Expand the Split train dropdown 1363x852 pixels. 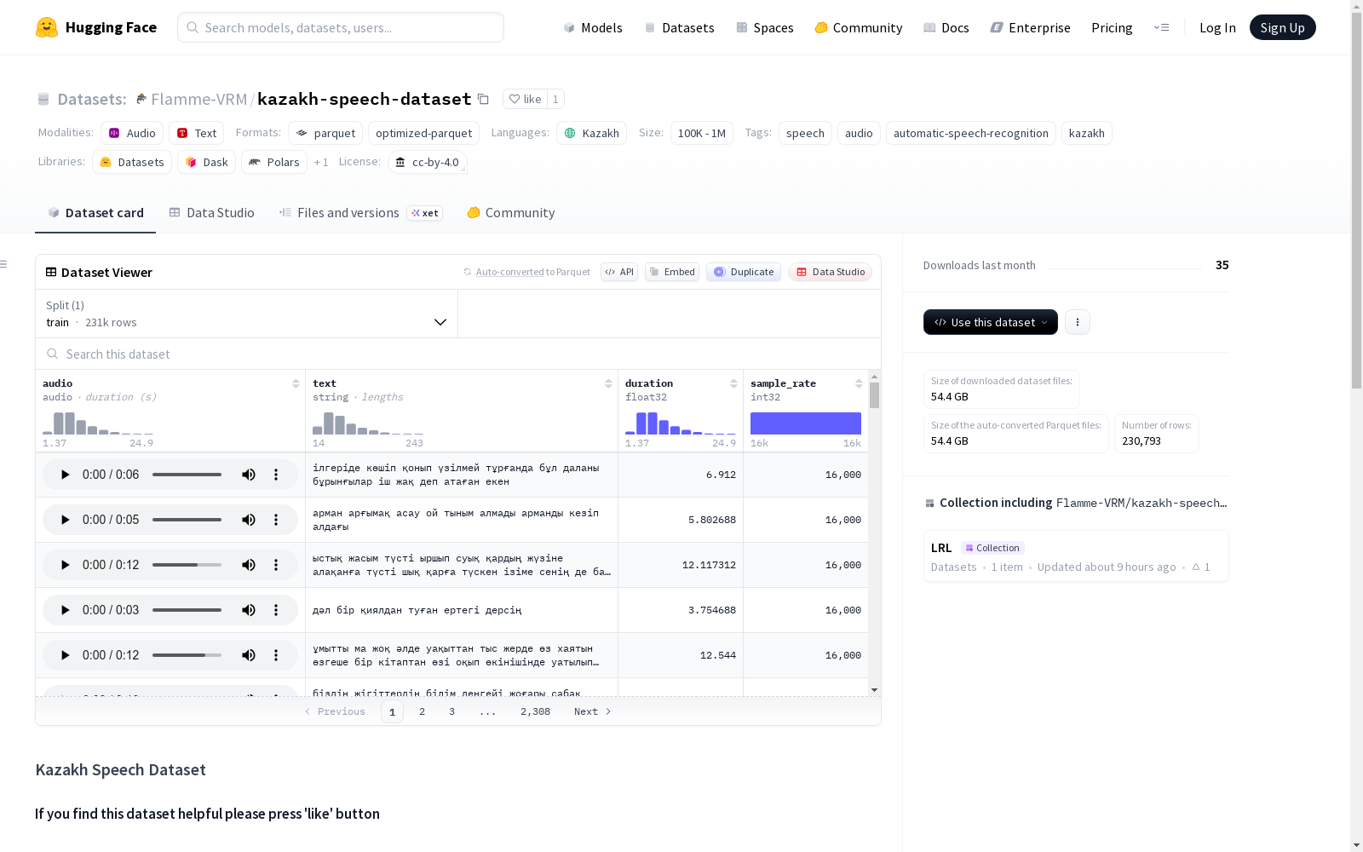pyautogui.click(x=247, y=314)
